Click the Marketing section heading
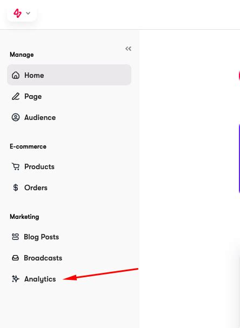 [x=24, y=217]
